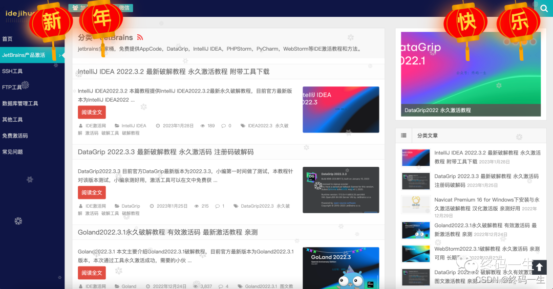
Task: Open Goland2022.3.1 article title
Action: [x=168, y=233]
